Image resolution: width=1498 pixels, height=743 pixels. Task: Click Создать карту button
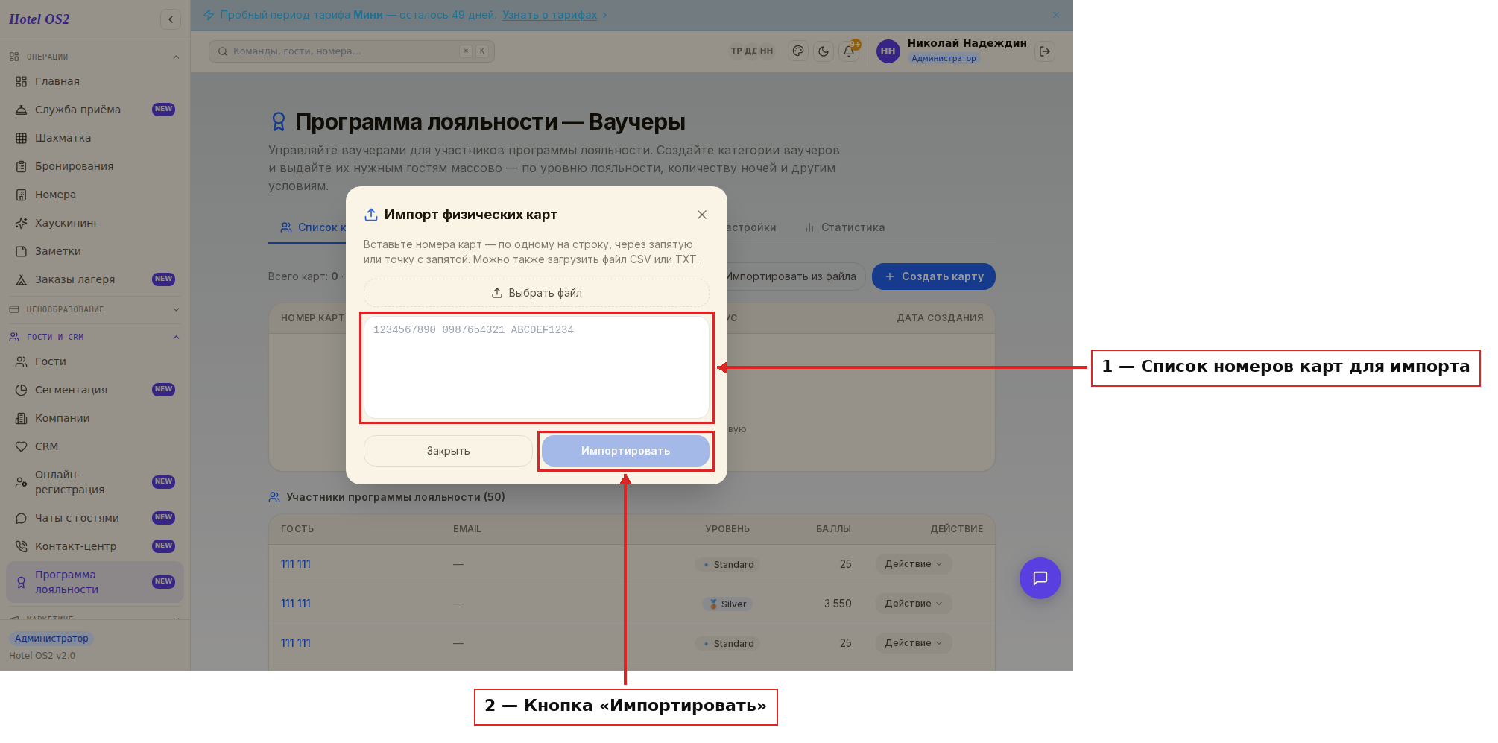point(934,276)
